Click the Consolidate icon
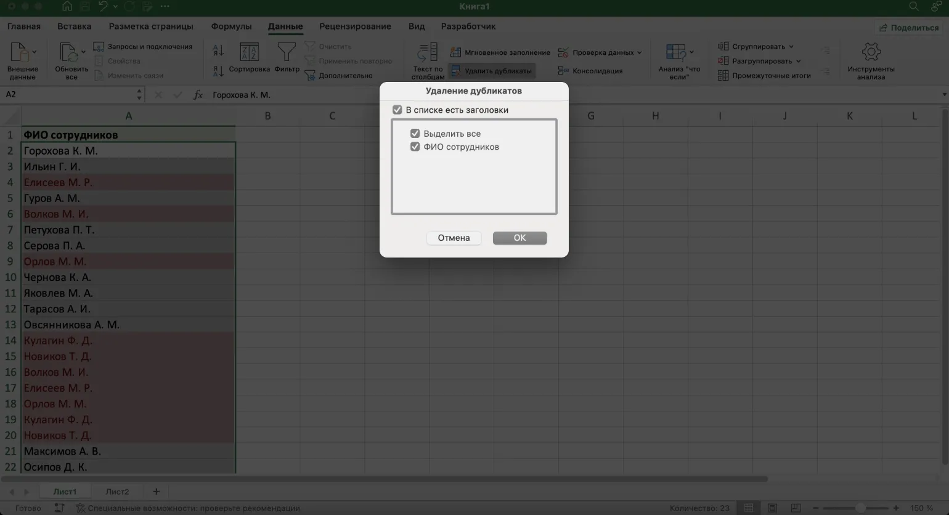The image size is (949, 515). pyautogui.click(x=563, y=71)
